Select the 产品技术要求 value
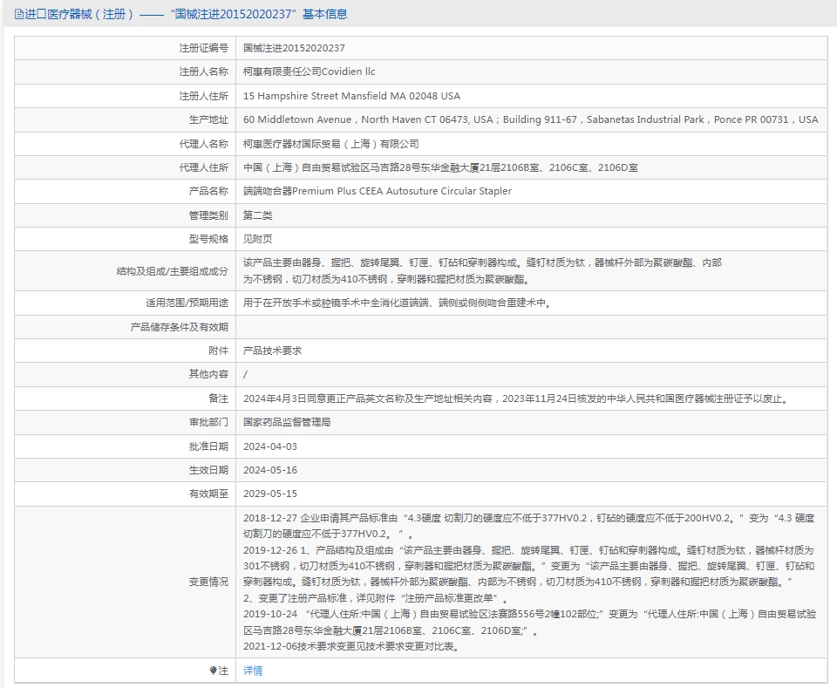 tap(272, 351)
